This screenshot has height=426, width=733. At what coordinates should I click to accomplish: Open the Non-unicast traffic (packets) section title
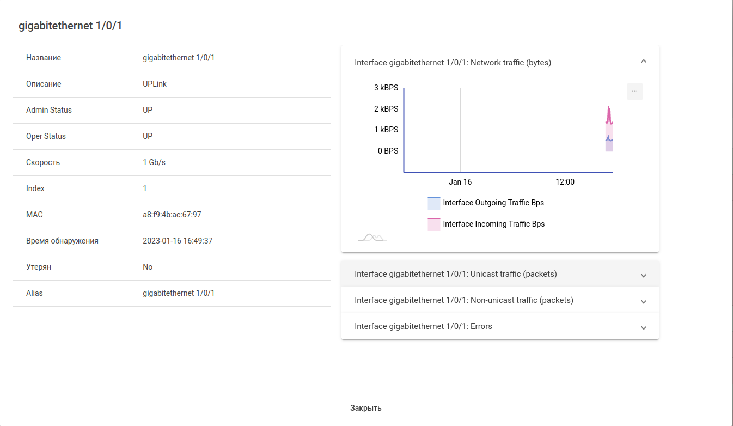pos(463,300)
